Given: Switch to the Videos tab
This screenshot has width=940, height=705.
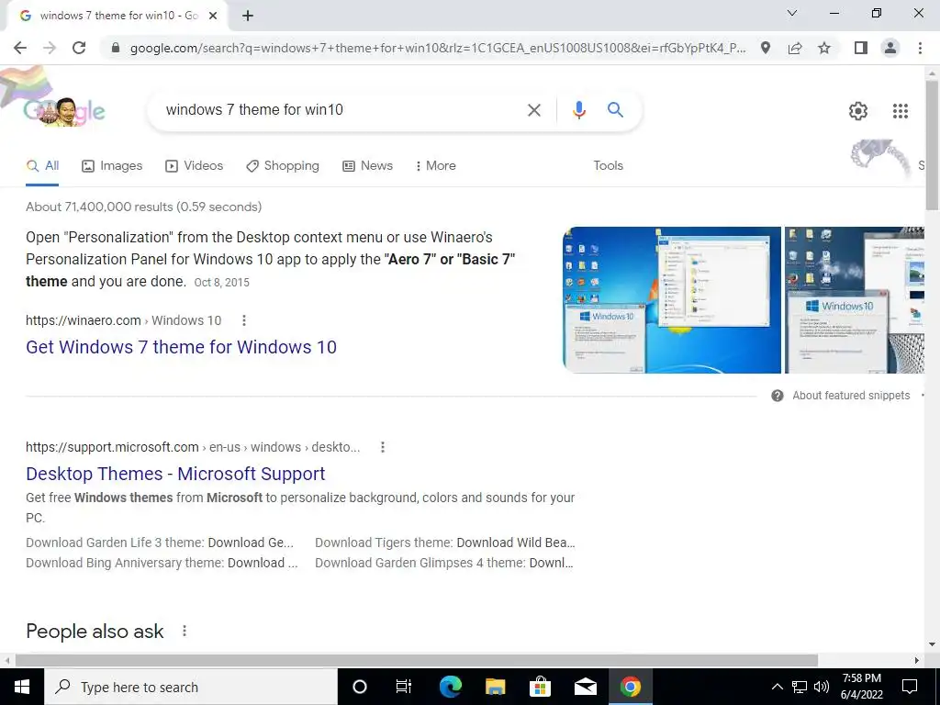Looking at the screenshot, I should click(195, 166).
